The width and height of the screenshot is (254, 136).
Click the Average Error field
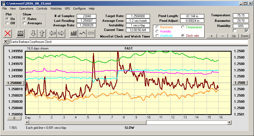pos(138,21)
